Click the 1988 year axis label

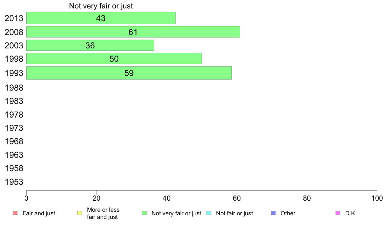pyautogui.click(x=14, y=88)
